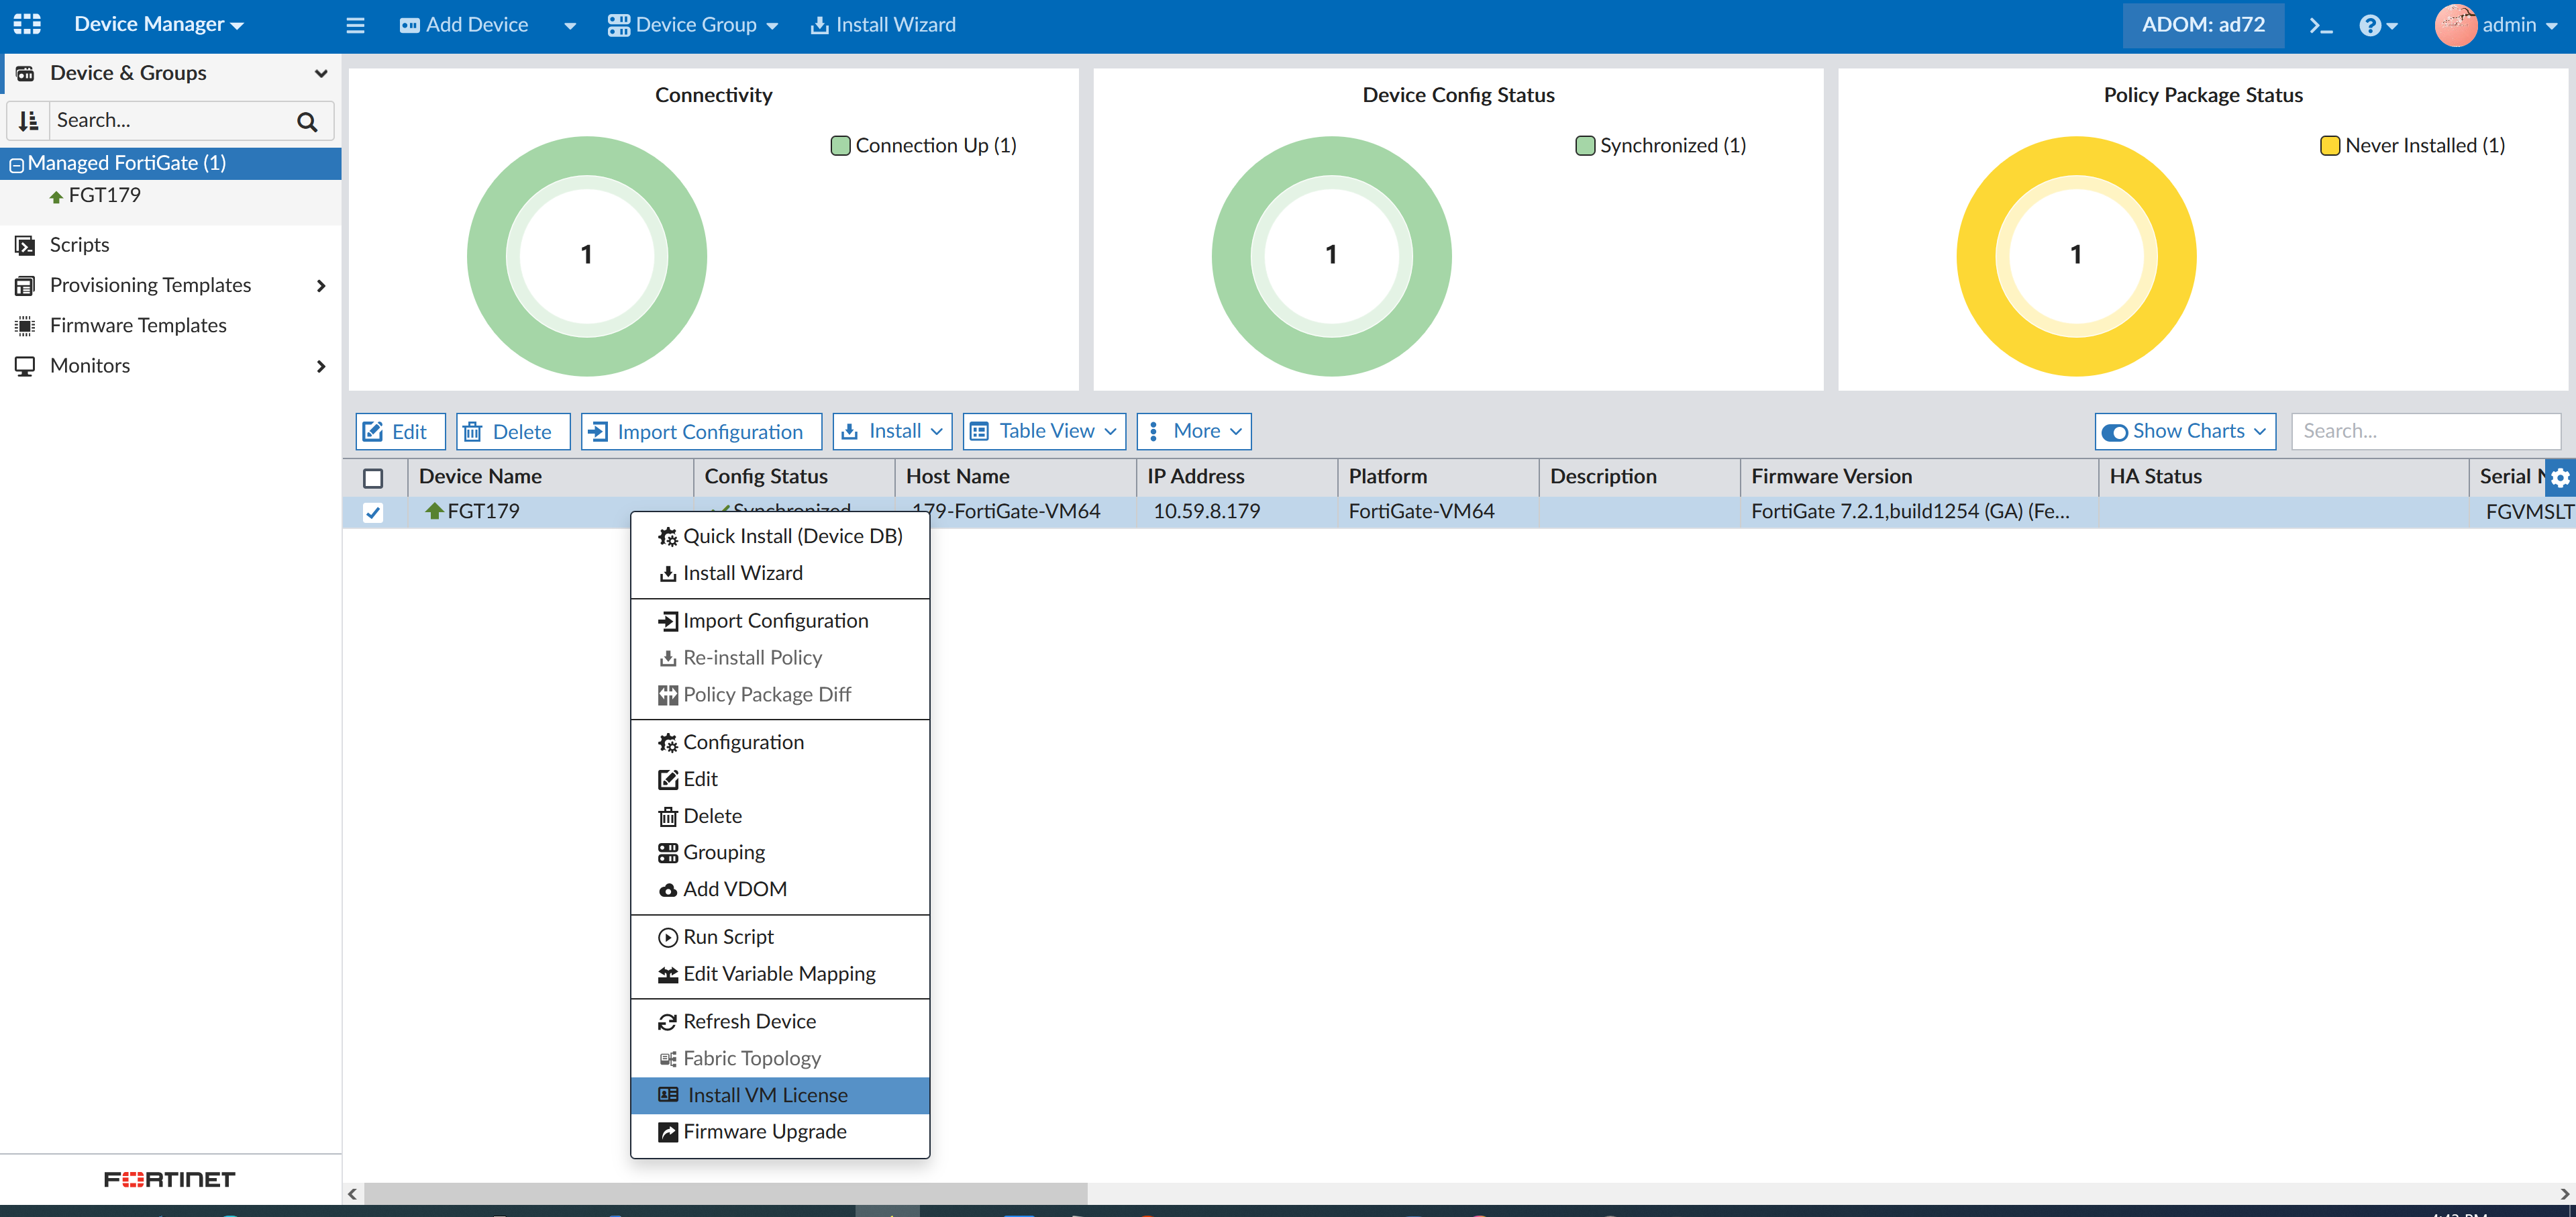Open the application grid launcher icon
Image resolution: width=2576 pixels, height=1217 pixels.
pos(27,24)
